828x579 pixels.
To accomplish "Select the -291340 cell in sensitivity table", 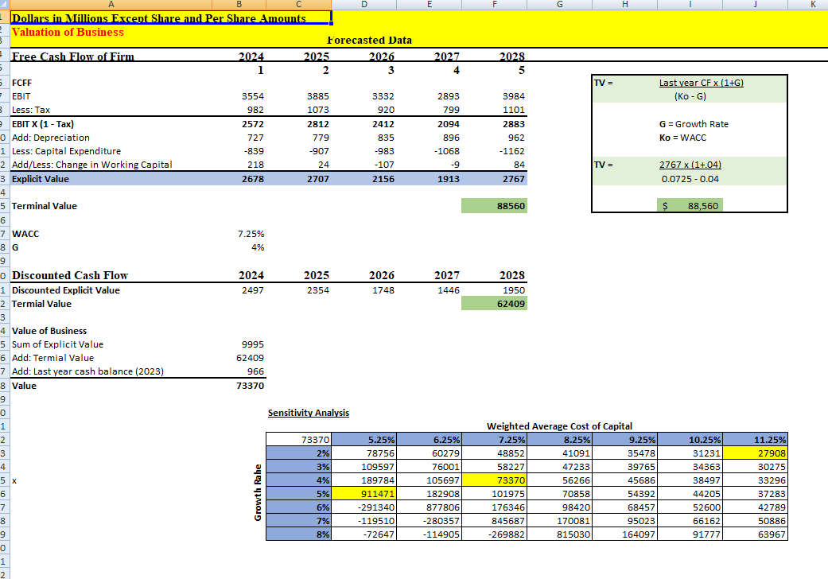I will coord(367,507).
